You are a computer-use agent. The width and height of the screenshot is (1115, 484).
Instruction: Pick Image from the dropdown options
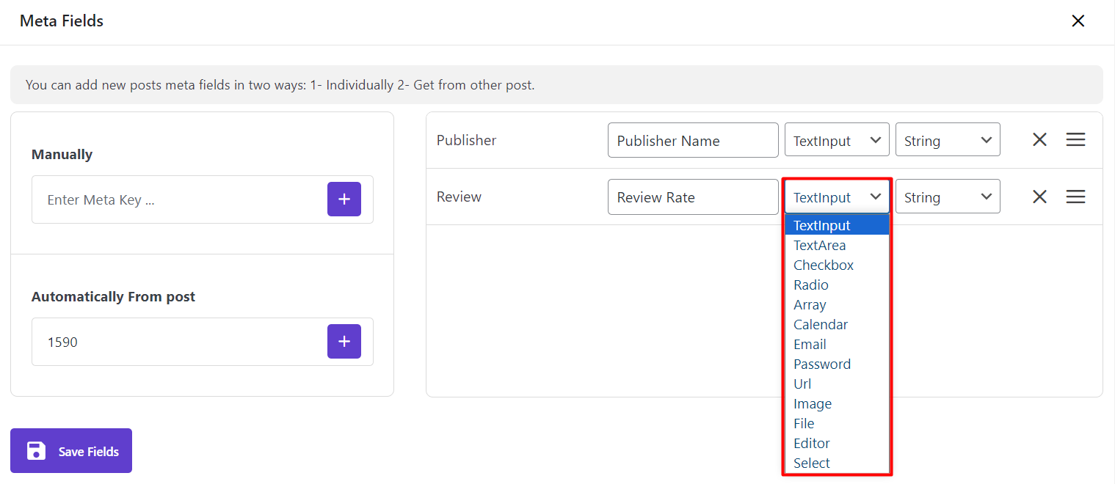point(813,404)
